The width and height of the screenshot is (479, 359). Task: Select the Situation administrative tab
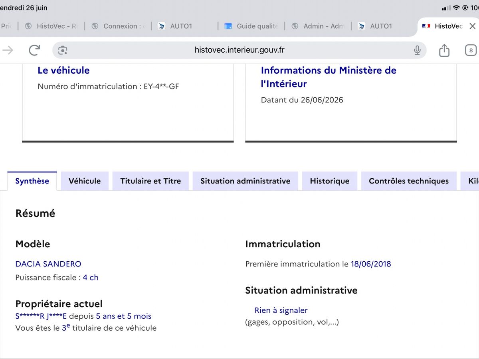point(245,181)
